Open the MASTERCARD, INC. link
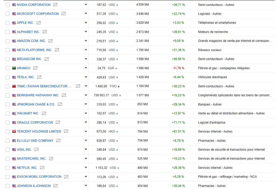This screenshot has height=190, width=276. pyautogui.click(x=31, y=159)
